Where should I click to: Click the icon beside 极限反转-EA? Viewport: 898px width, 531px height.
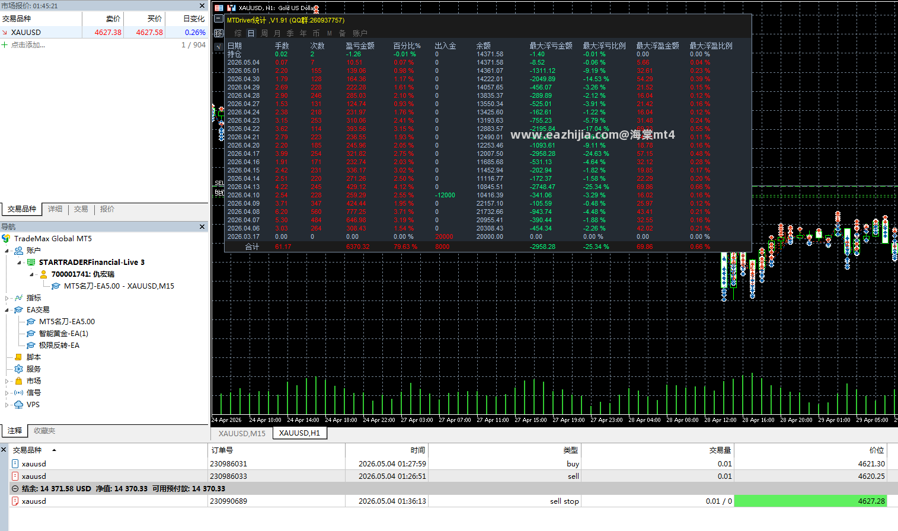pos(31,345)
